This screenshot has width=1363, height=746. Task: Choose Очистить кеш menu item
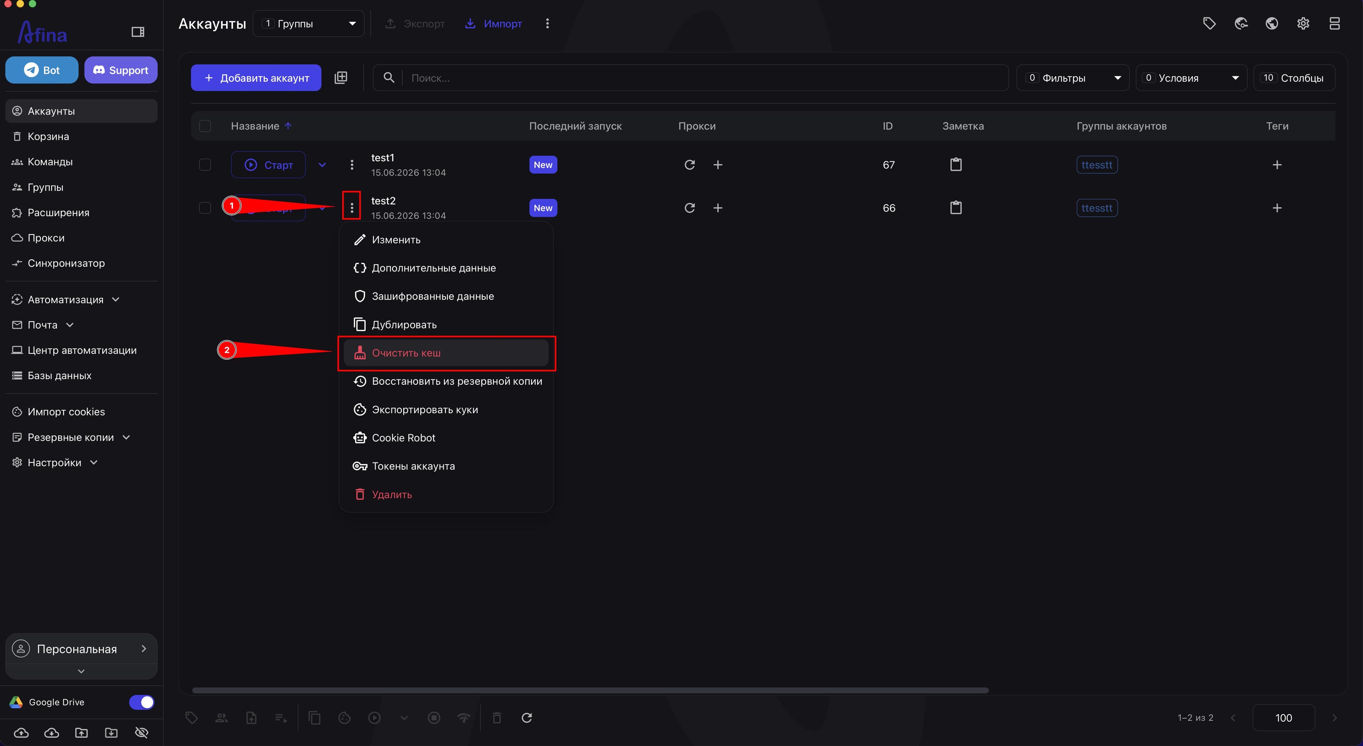coord(446,353)
